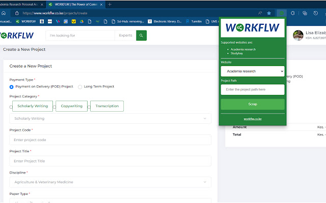Click the Enter Project Title field
The height and width of the screenshot is (203, 326).
[110, 161]
